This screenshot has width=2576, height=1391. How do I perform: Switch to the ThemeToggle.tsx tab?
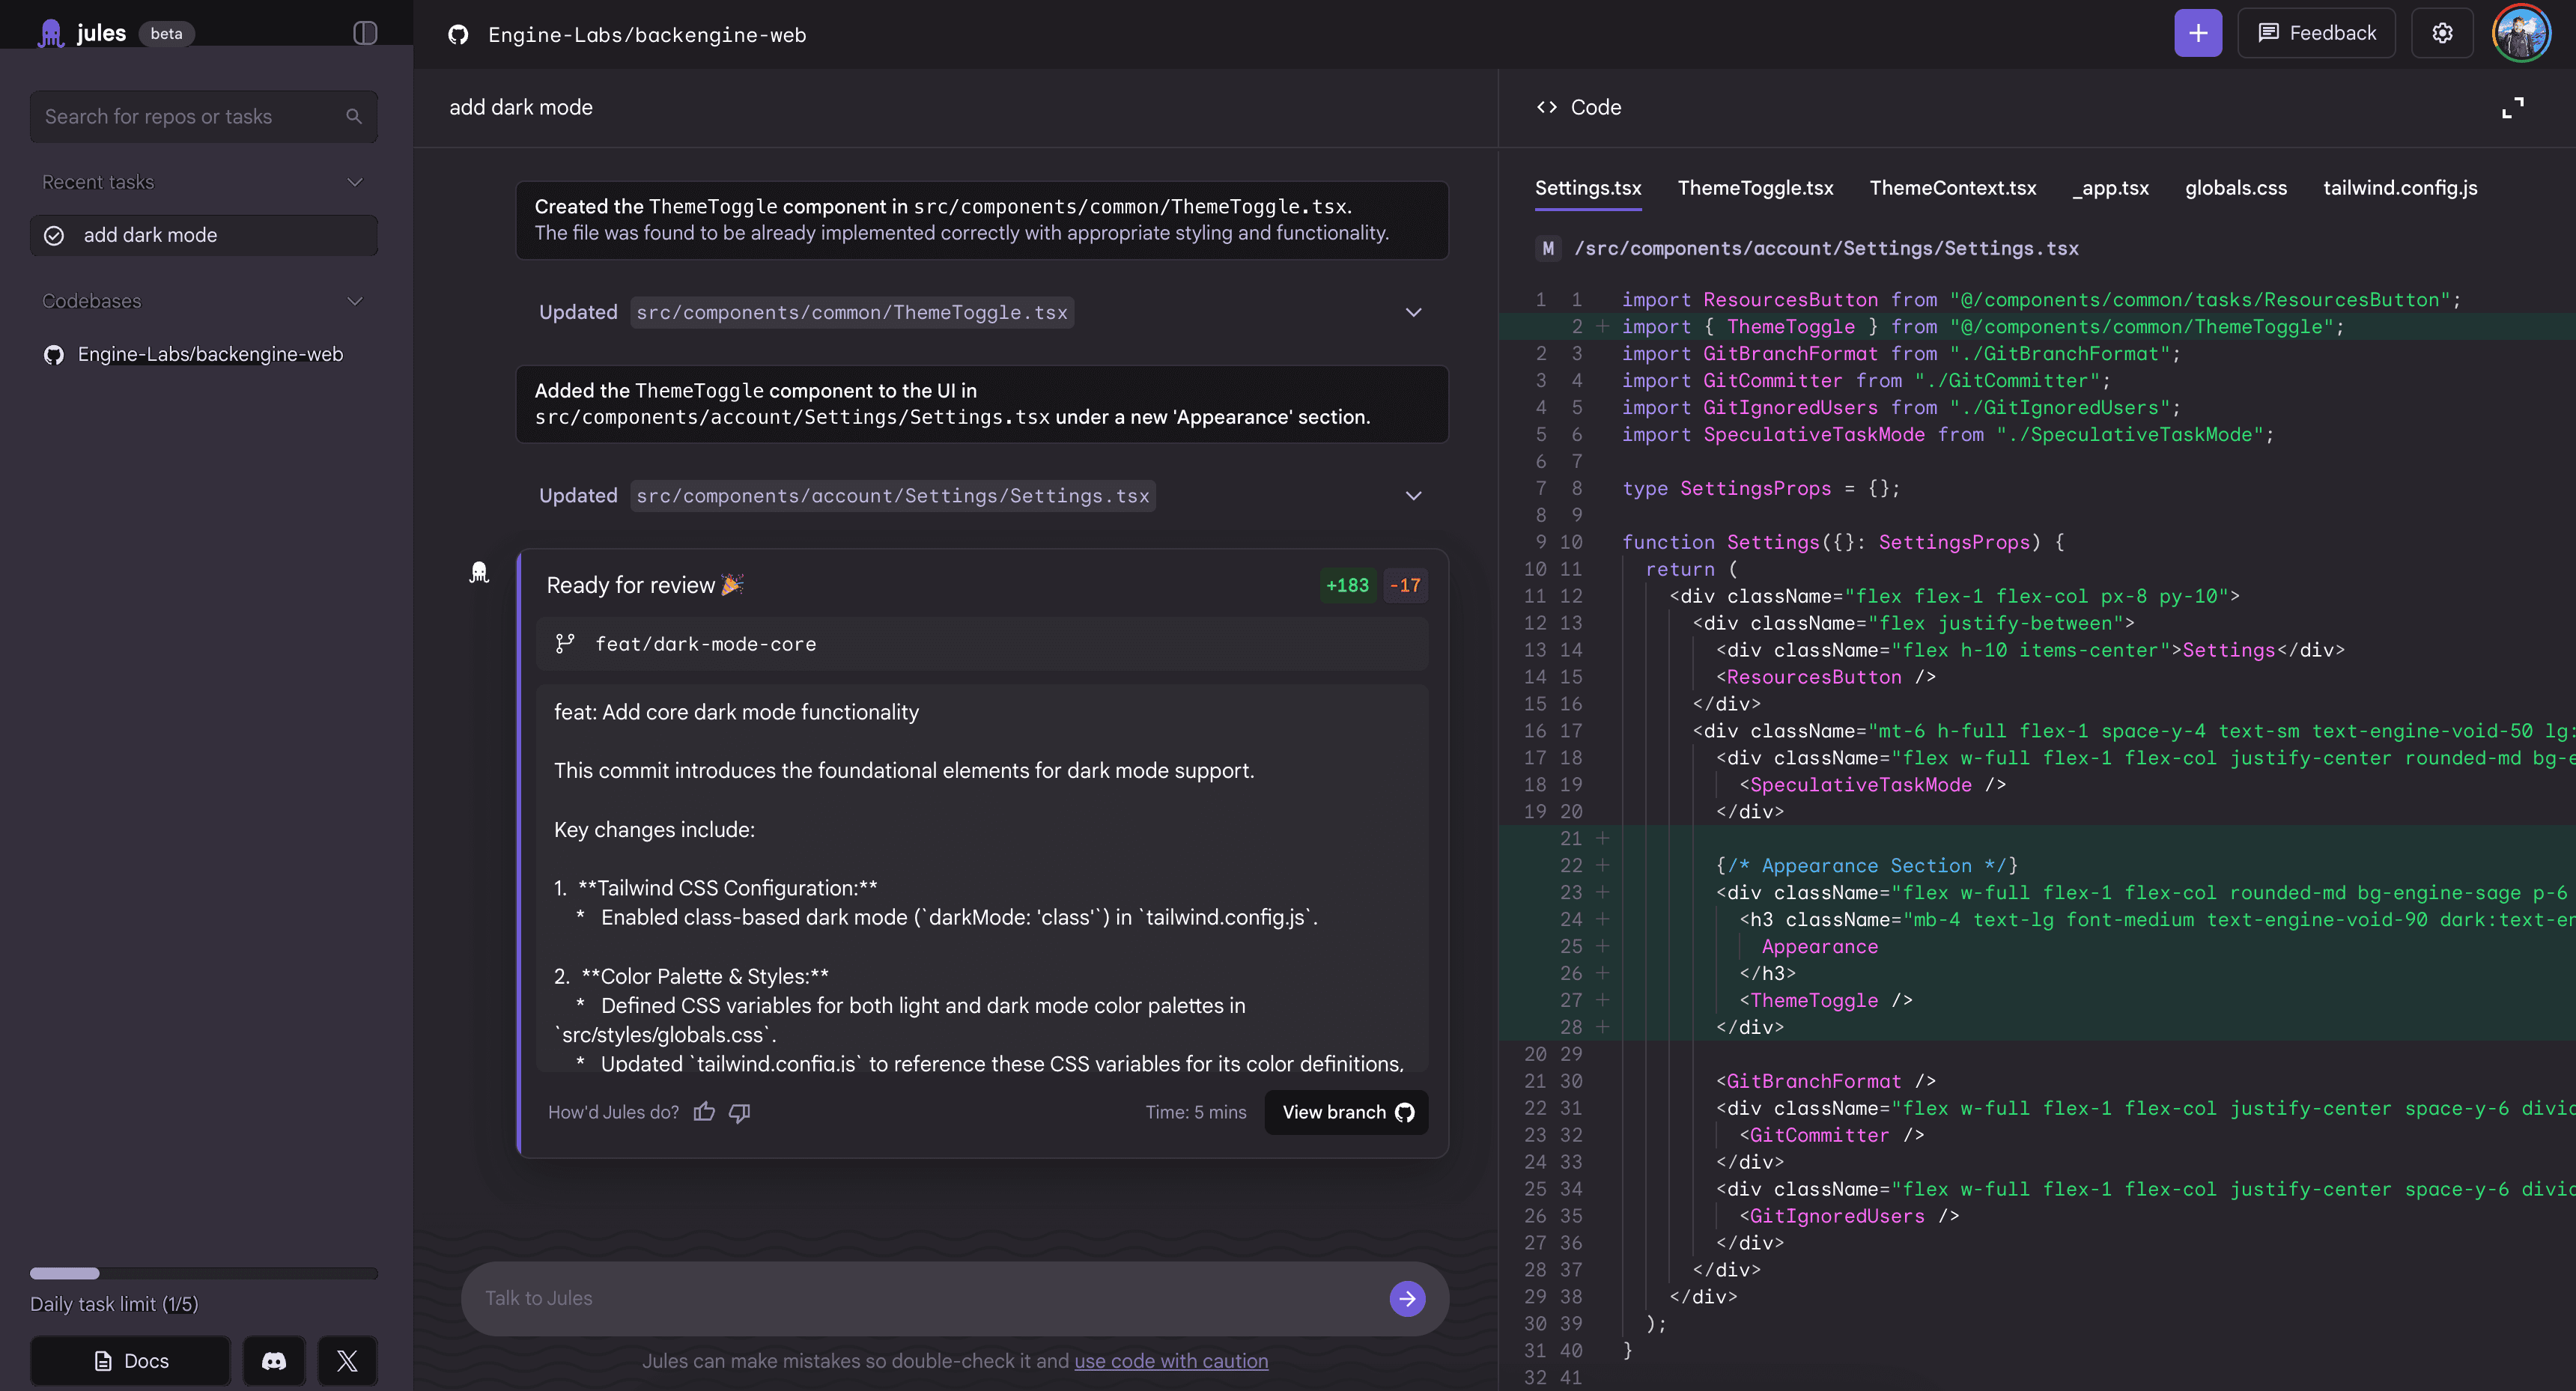pos(1755,188)
